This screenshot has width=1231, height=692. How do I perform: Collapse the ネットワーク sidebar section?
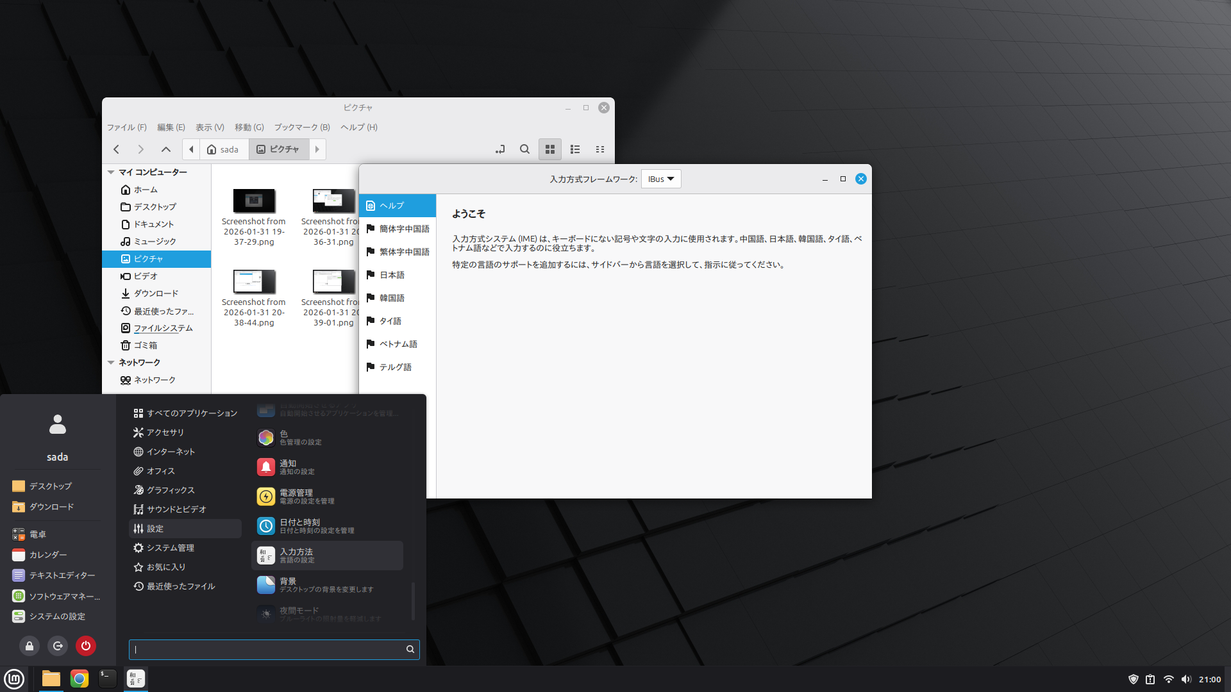pyautogui.click(x=111, y=363)
